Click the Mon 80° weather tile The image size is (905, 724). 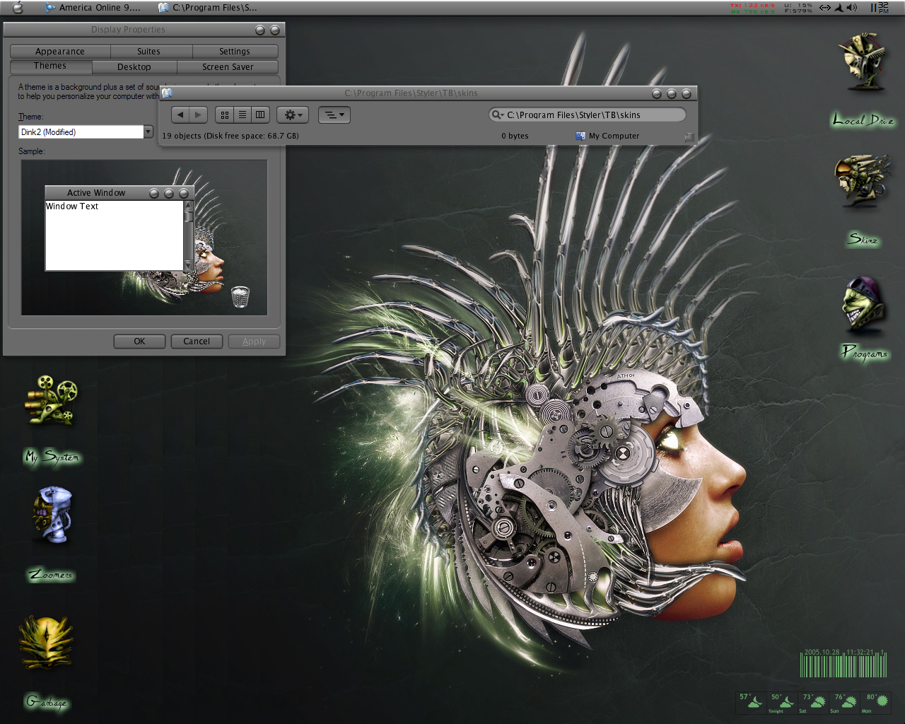pyautogui.click(x=875, y=703)
